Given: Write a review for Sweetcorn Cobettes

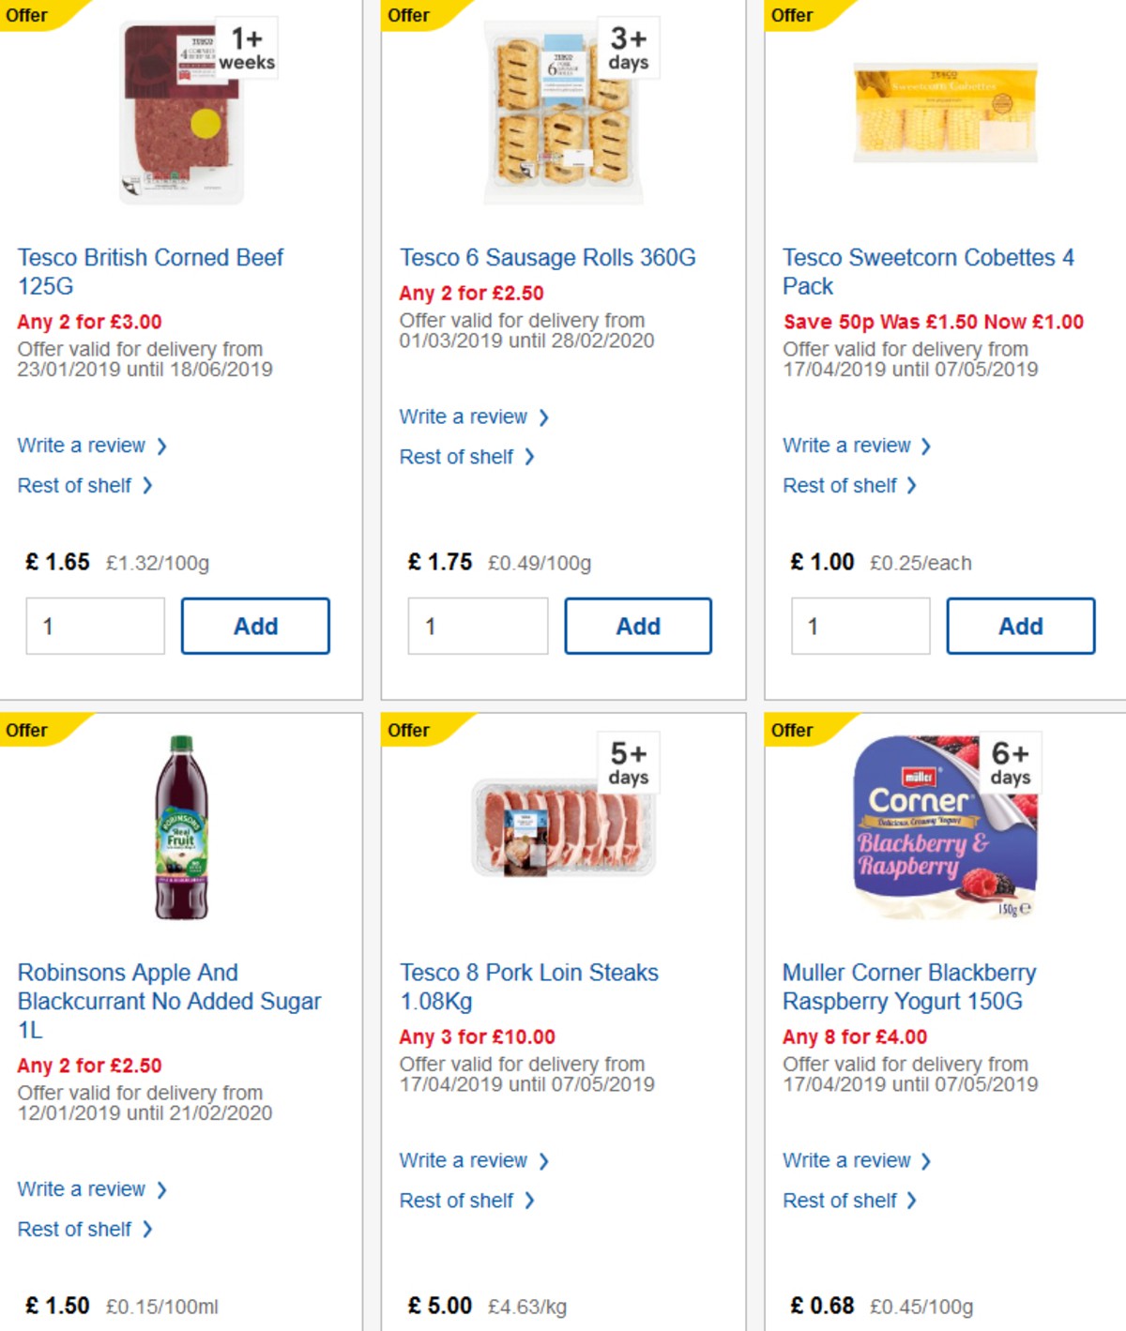Looking at the screenshot, I should pos(847,446).
